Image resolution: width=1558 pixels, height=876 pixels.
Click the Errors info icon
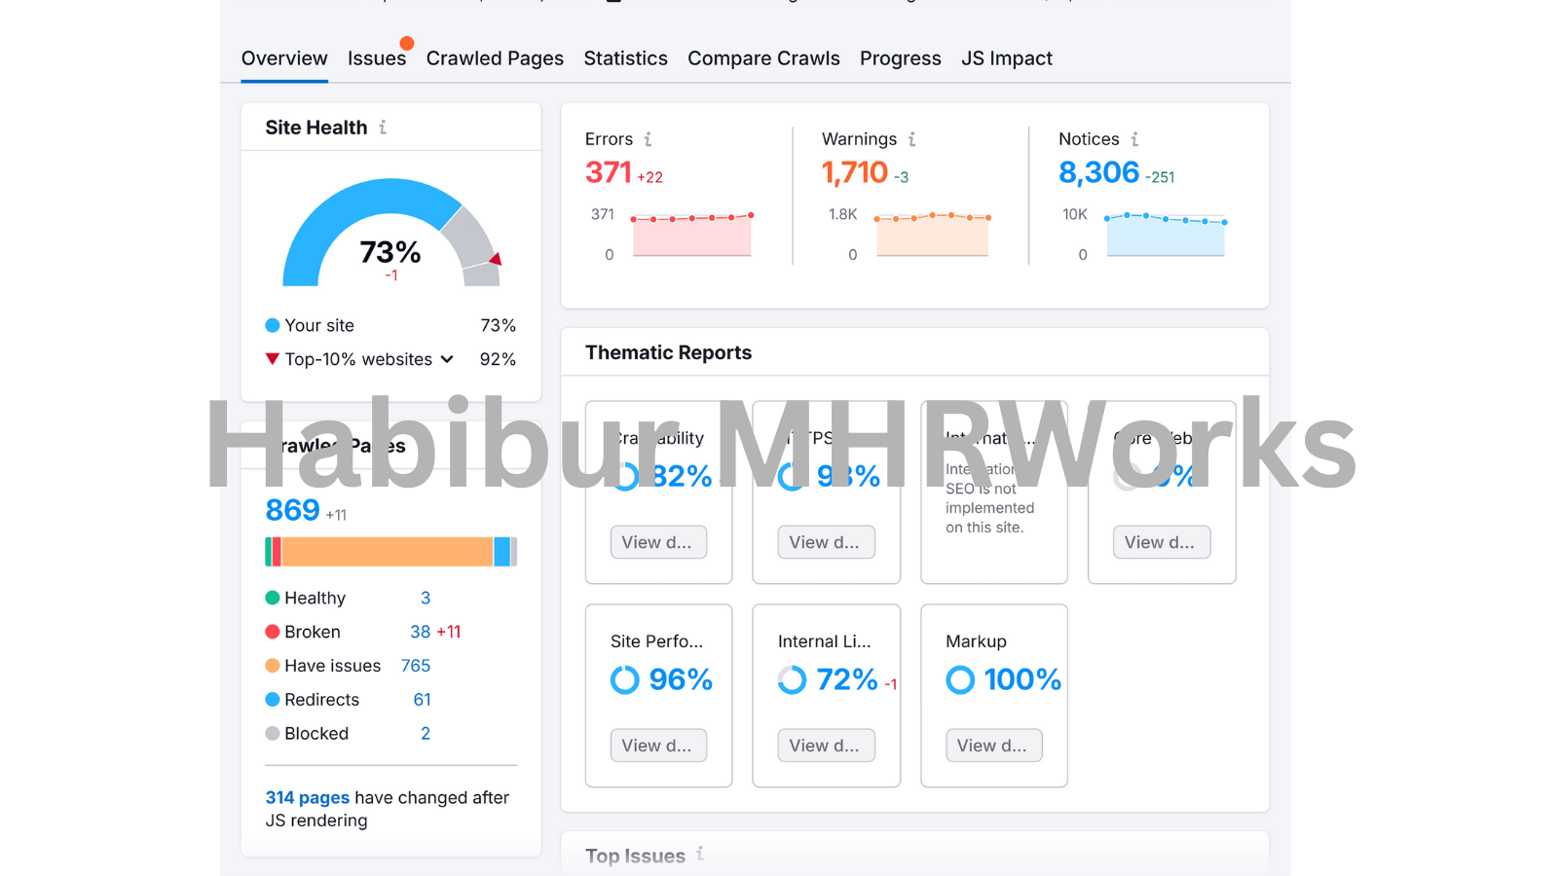[x=648, y=139]
